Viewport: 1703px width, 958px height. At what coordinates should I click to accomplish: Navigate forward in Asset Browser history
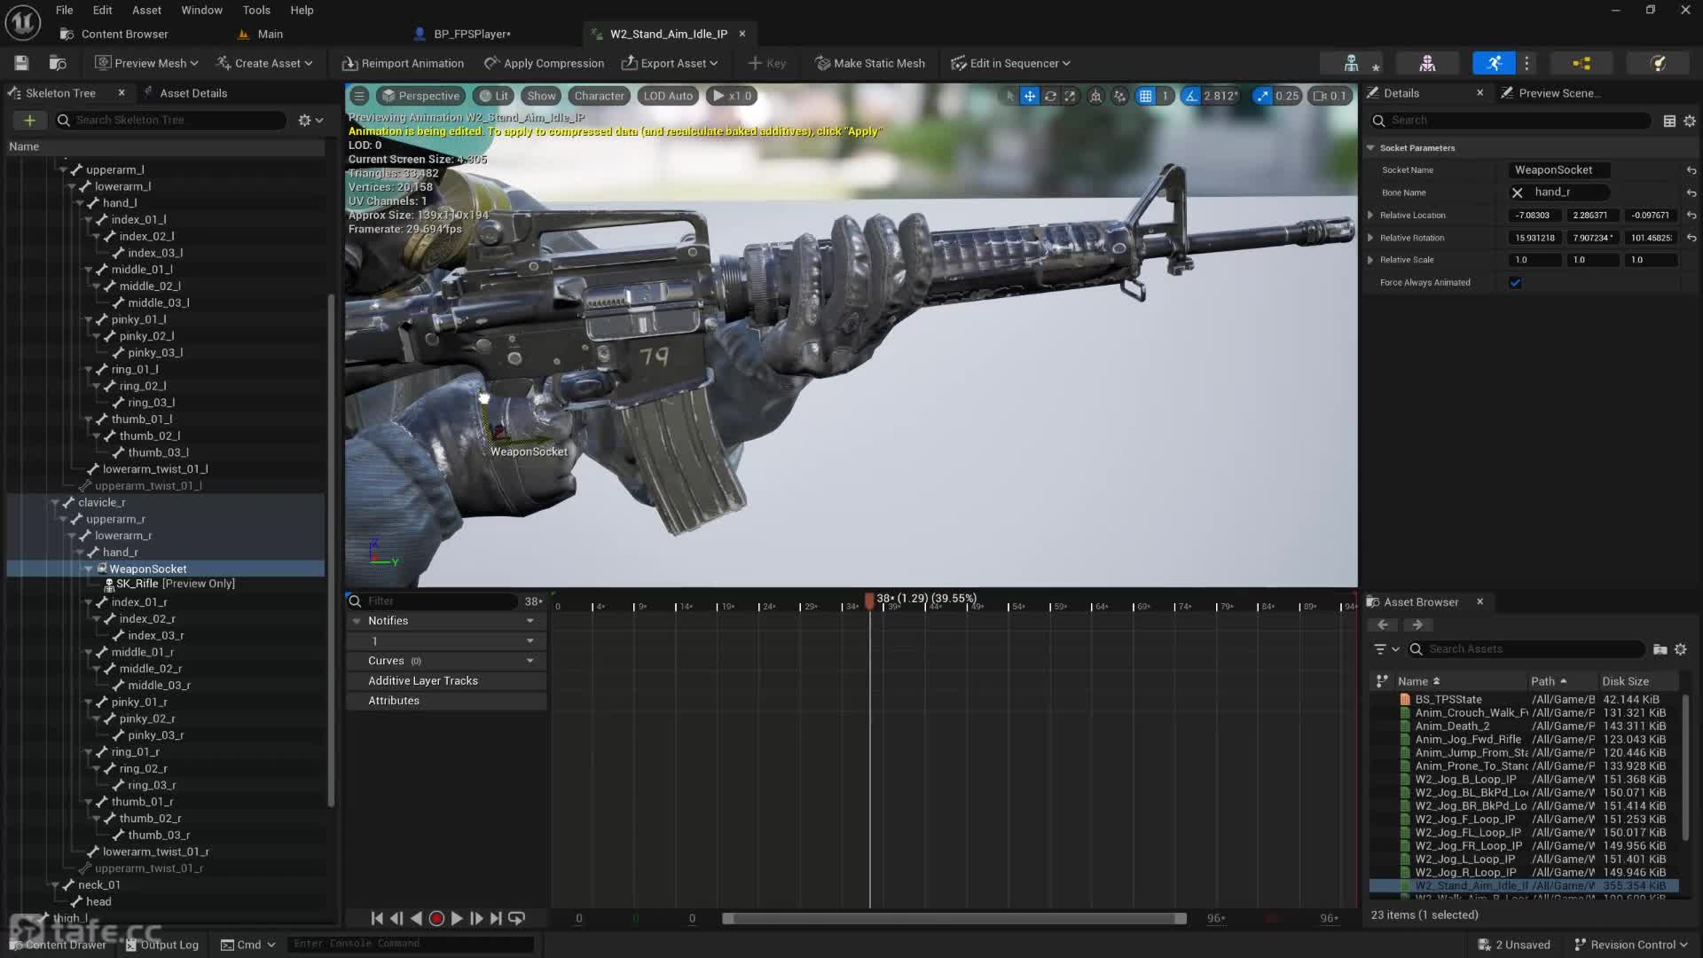coord(1417,624)
